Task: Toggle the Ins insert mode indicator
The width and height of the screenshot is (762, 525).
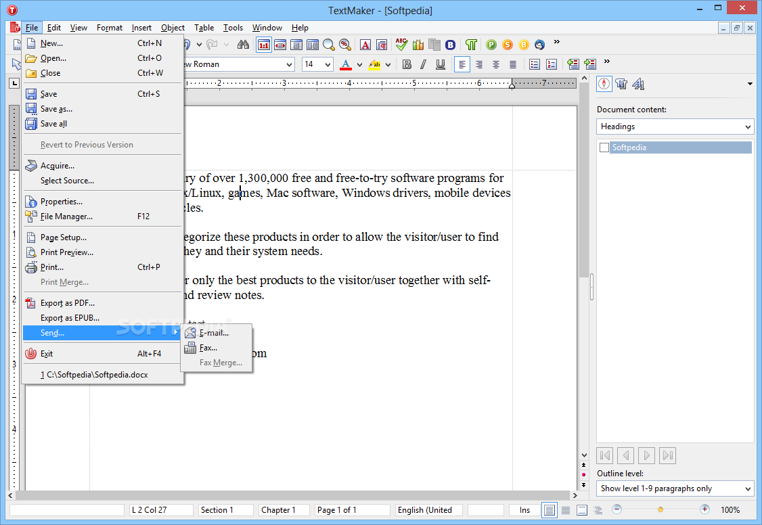Action: 524,510
